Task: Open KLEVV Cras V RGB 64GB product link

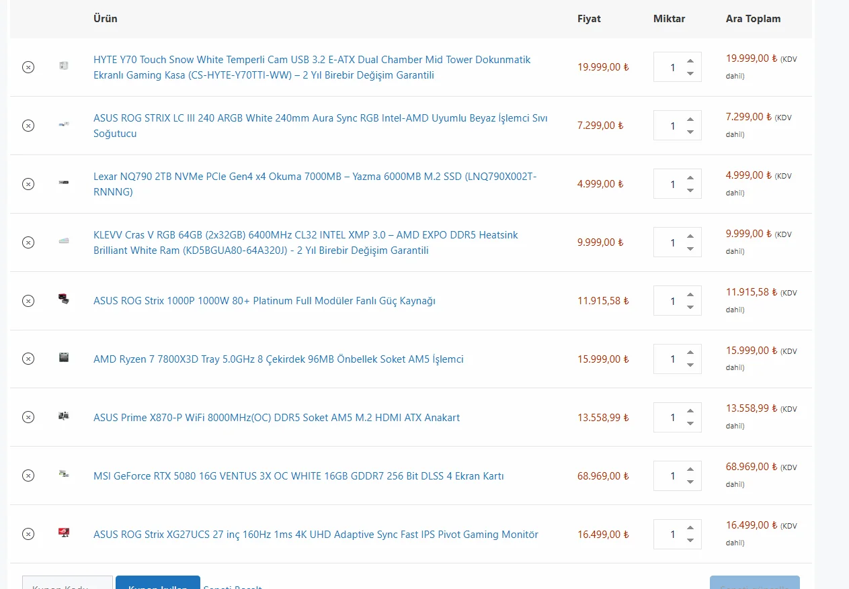Action: coord(306,242)
